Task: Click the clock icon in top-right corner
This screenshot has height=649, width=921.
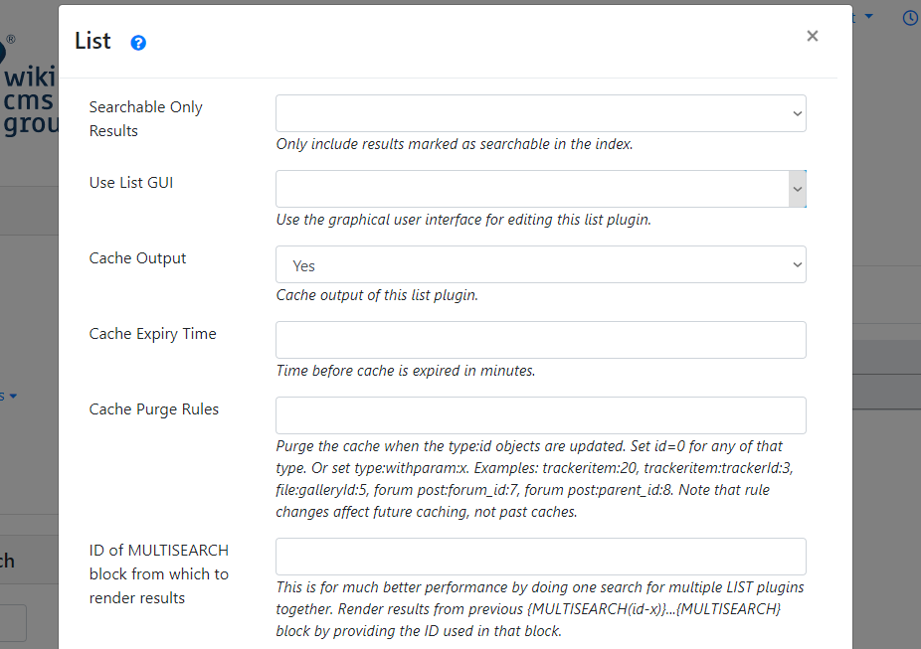Action: [x=910, y=18]
